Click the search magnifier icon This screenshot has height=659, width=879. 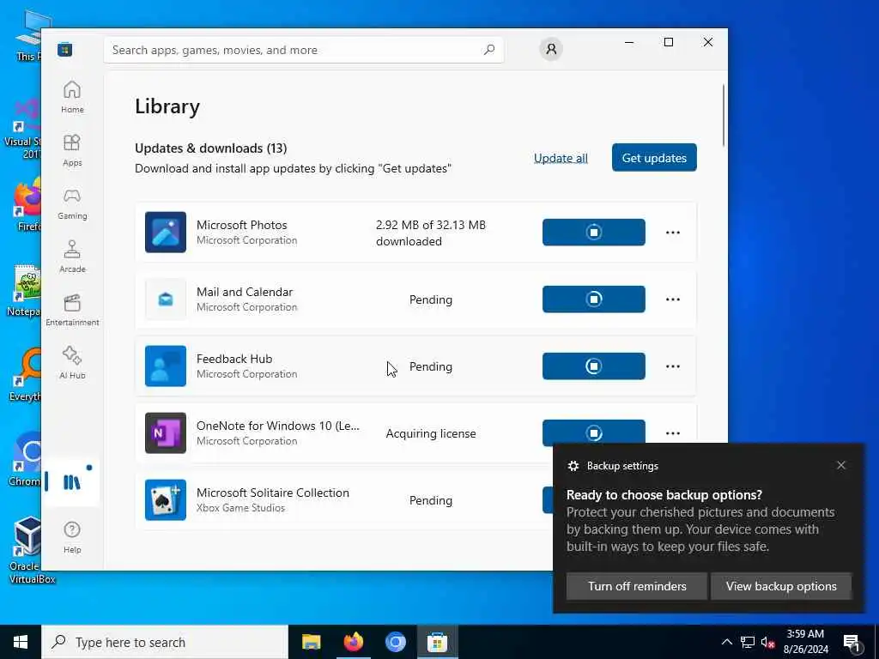(x=488, y=50)
